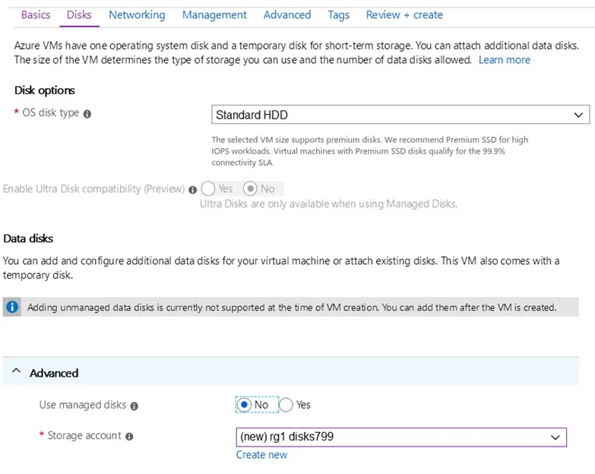Click the Storage account label
The height and width of the screenshot is (474, 595).
(84, 435)
